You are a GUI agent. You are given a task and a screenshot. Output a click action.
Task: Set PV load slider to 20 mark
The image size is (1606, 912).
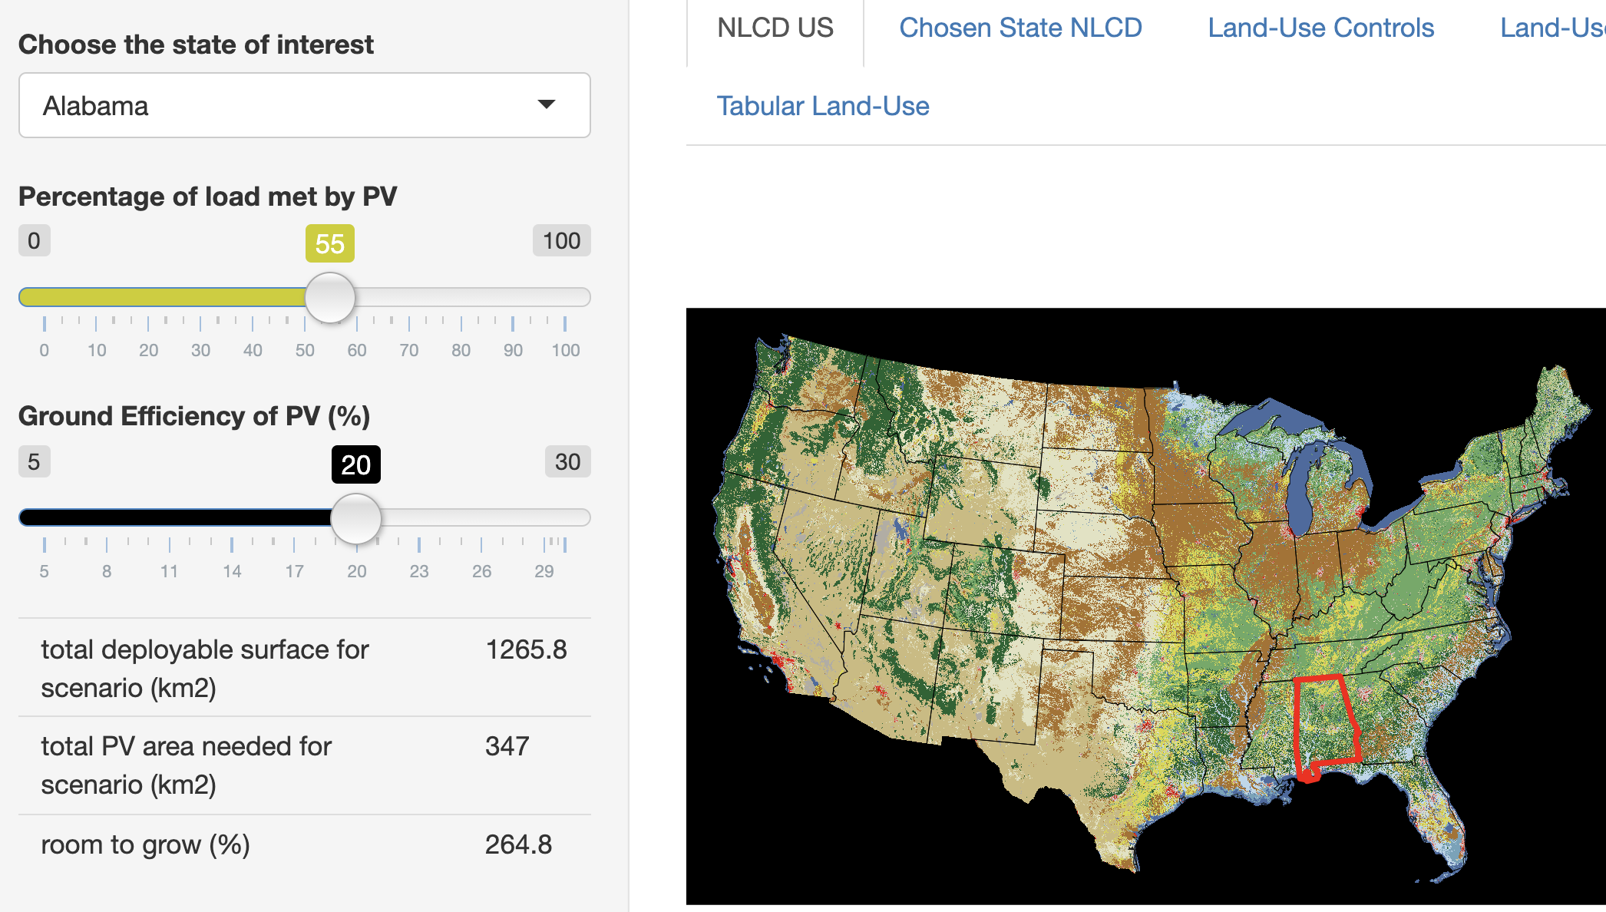coord(148,297)
